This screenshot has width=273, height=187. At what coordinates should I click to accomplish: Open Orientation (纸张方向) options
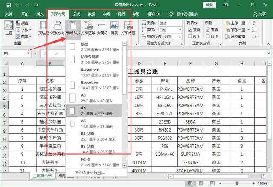click(x=57, y=29)
